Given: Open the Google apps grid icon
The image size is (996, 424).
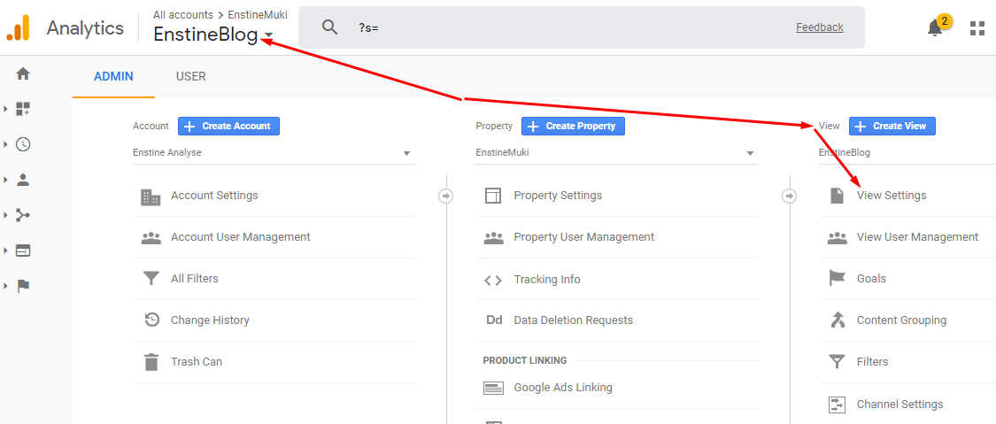Looking at the screenshot, I should [x=977, y=28].
